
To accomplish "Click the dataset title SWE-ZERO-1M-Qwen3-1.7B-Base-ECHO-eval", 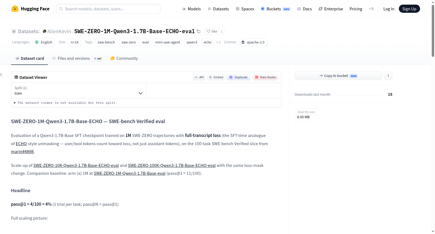I will (135, 31).
